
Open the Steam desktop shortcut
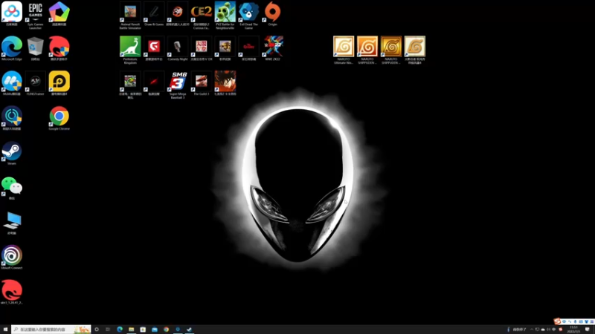pyautogui.click(x=12, y=153)
